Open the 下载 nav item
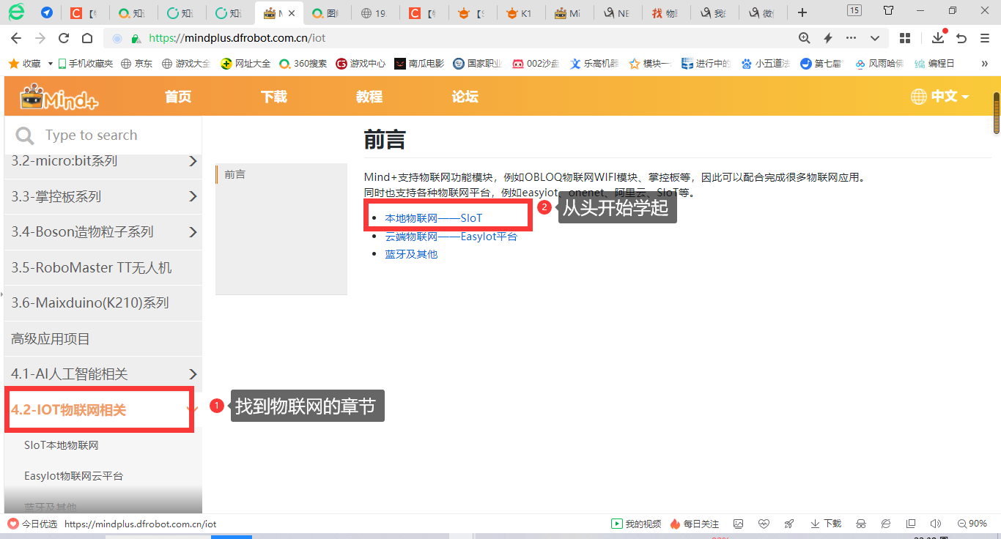The height and width of the screenshot is (539, 1001). pyautogui.click(x=274, y=97)
